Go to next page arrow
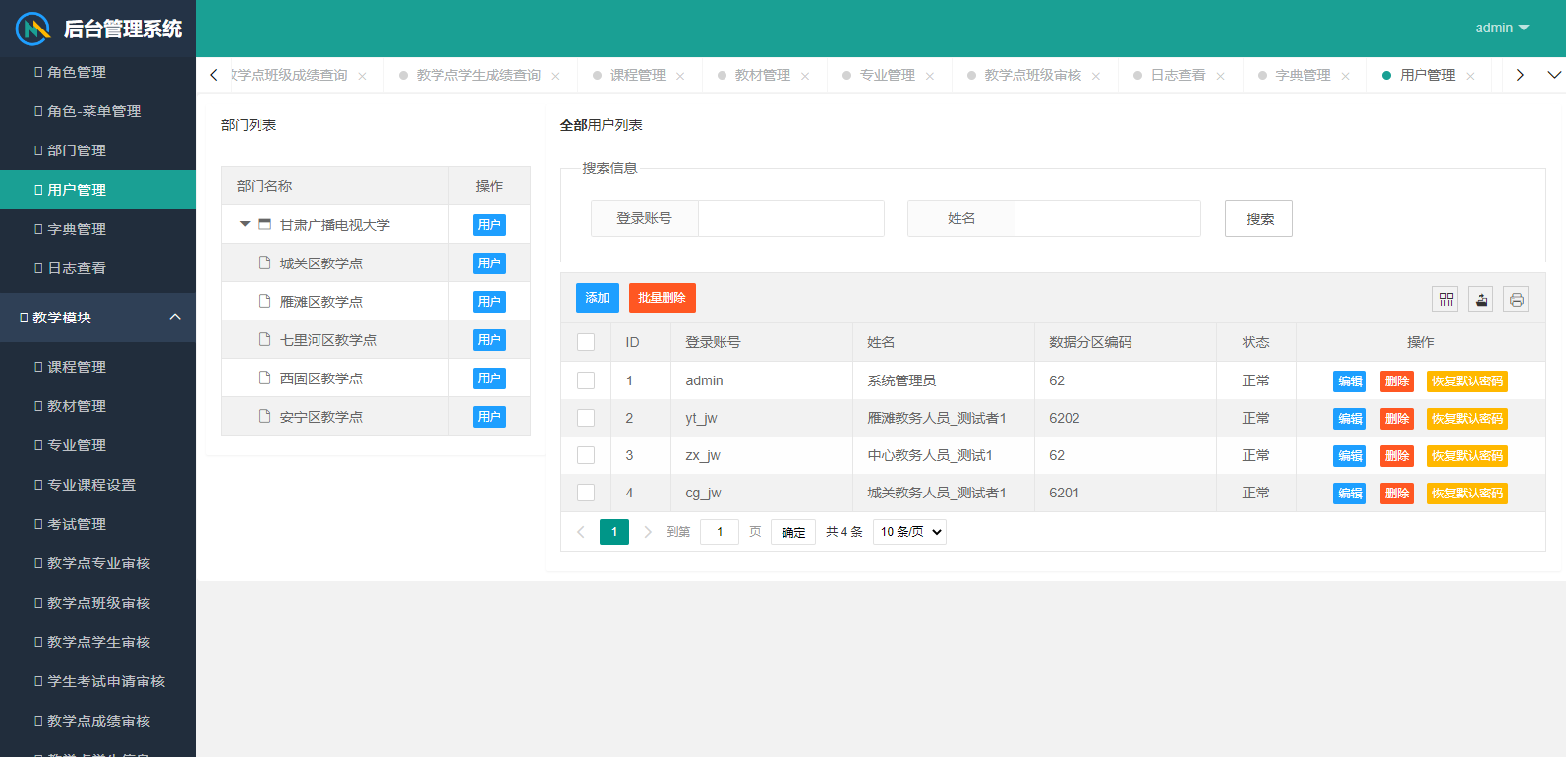Image resolution: width=1566 pixels, height=757 pixels. pos(647,532)
